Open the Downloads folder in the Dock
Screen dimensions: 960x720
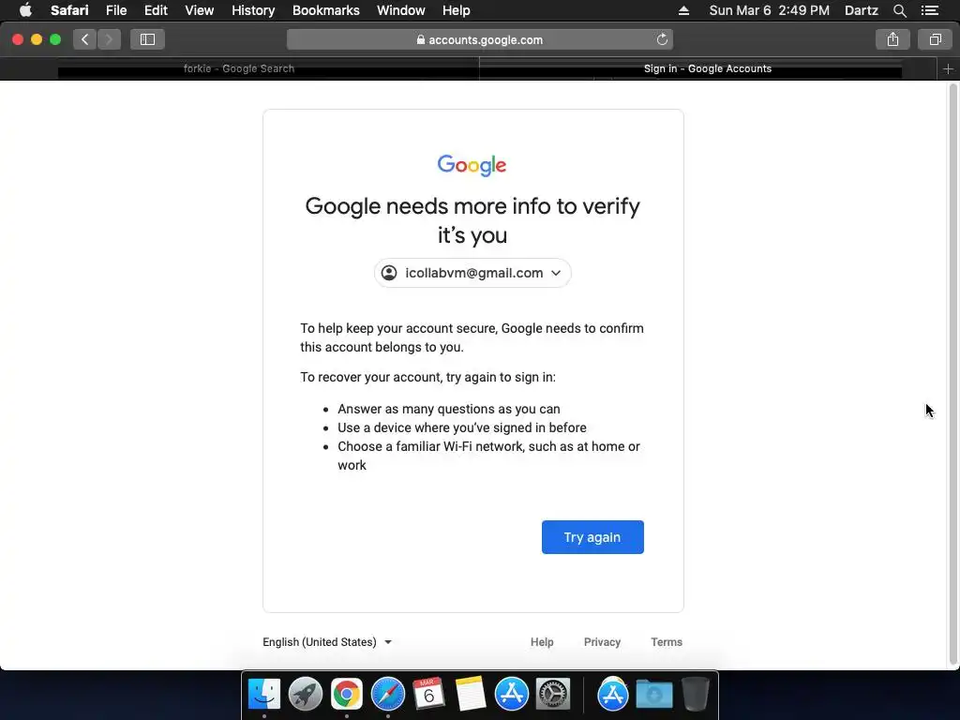tap(653, 694)
